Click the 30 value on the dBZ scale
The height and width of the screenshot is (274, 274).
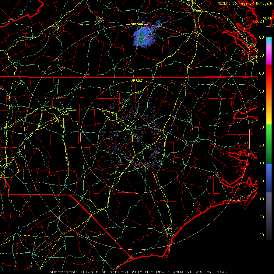262,127
